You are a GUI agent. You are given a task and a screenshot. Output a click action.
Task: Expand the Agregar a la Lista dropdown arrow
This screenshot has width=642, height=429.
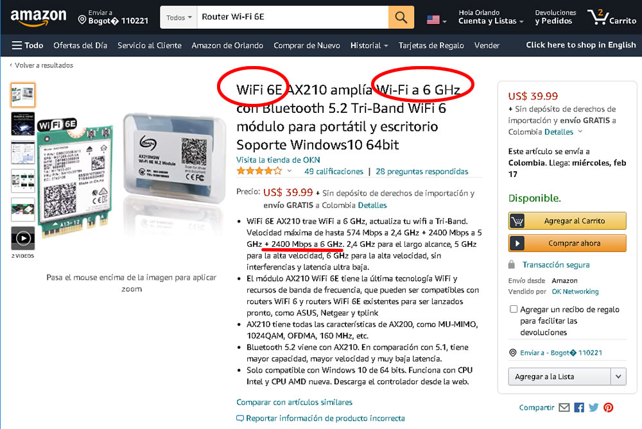coord(618,376)
